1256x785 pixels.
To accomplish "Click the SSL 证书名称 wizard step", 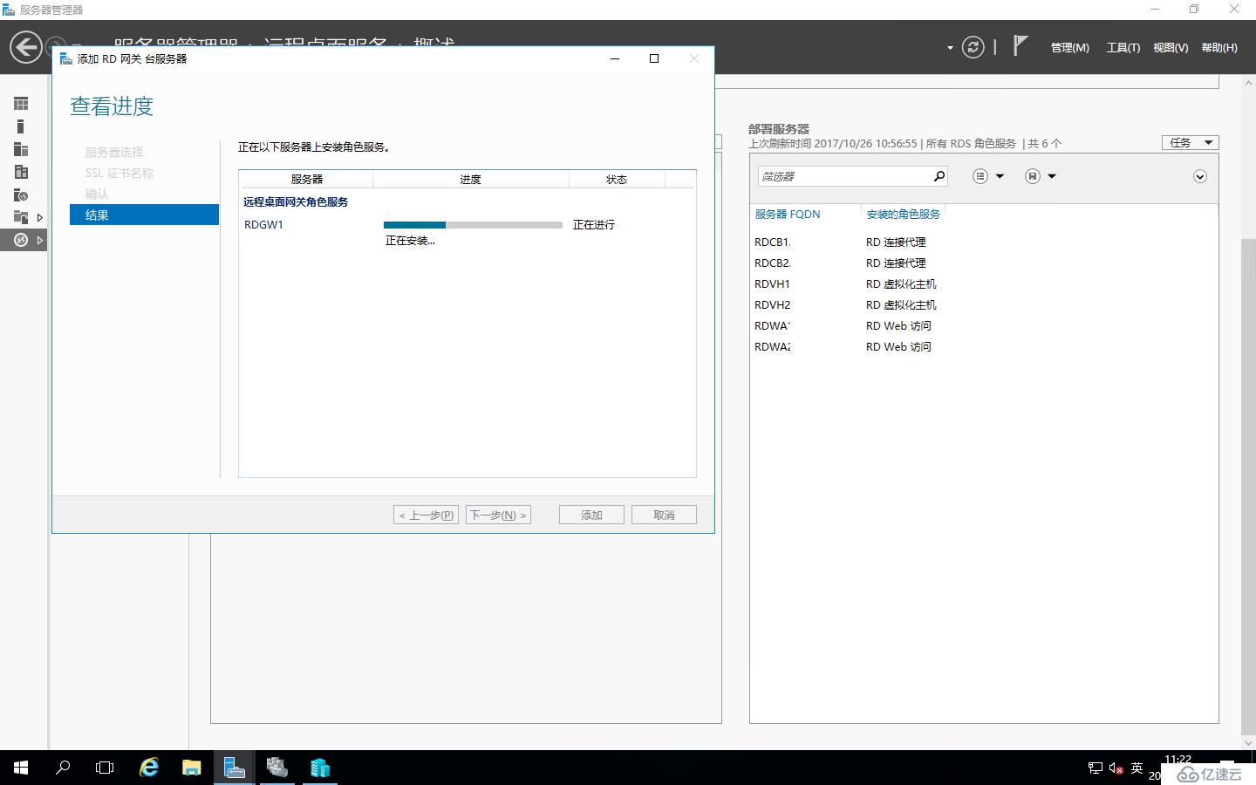I will [119, 173].
